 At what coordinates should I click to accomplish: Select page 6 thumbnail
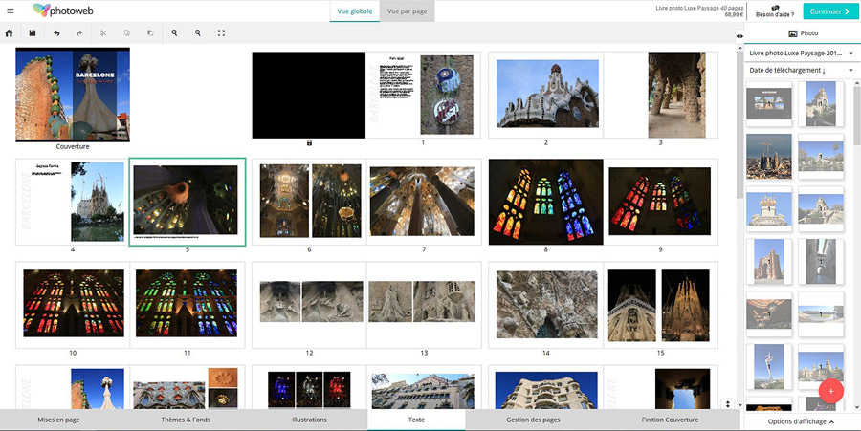pos(309,202)
